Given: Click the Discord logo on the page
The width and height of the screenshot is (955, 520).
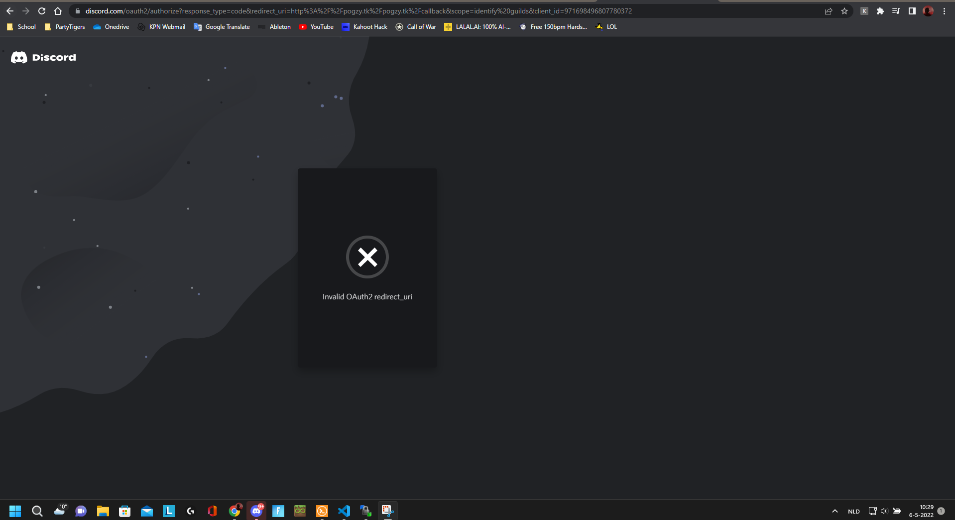Looking at the screenshot, I should pos(43,57).
